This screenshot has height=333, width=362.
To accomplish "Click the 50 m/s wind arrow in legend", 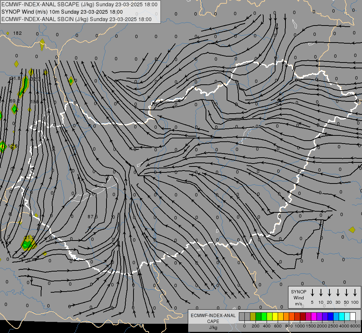I will click(x=346, y=293).
